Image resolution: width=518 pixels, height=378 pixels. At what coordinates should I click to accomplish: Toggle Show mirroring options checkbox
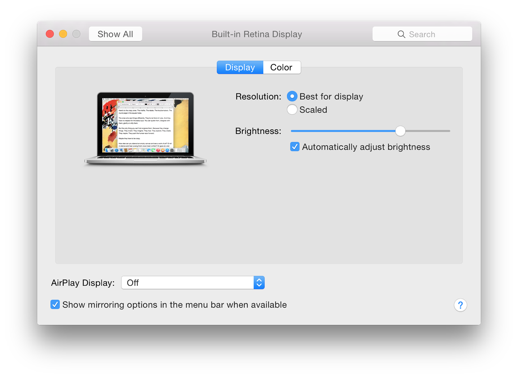pyautogui.click(x=55, y=305)
